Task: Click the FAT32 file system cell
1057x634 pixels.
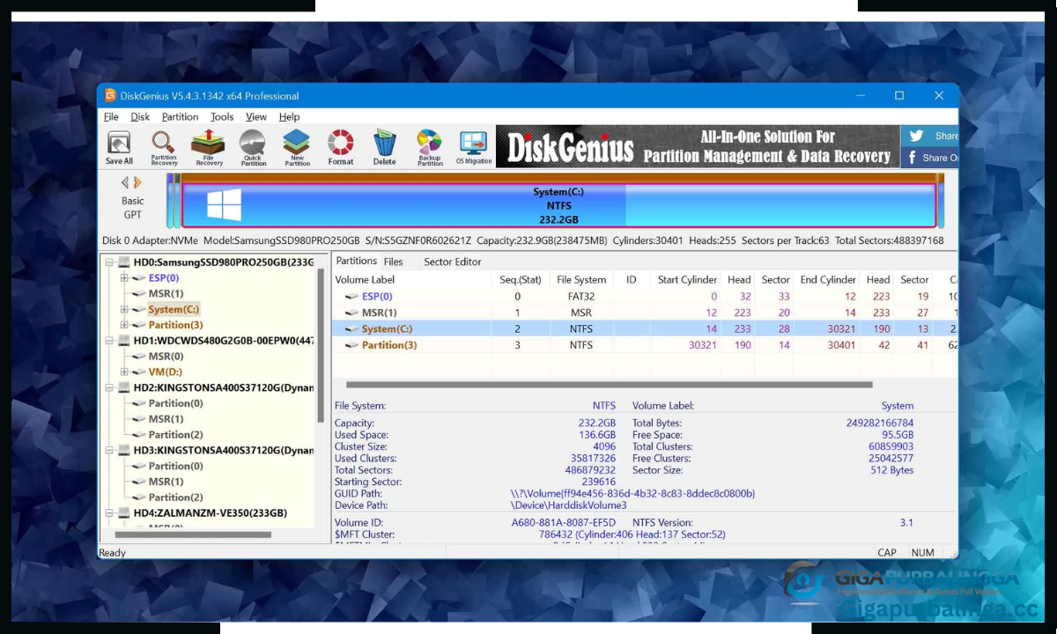Action: pyautogui.click(x=581, y=297)
